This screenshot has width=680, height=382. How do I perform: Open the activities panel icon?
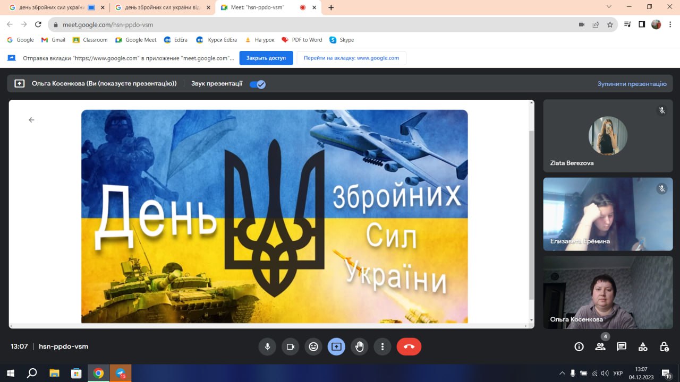(643, 347)
